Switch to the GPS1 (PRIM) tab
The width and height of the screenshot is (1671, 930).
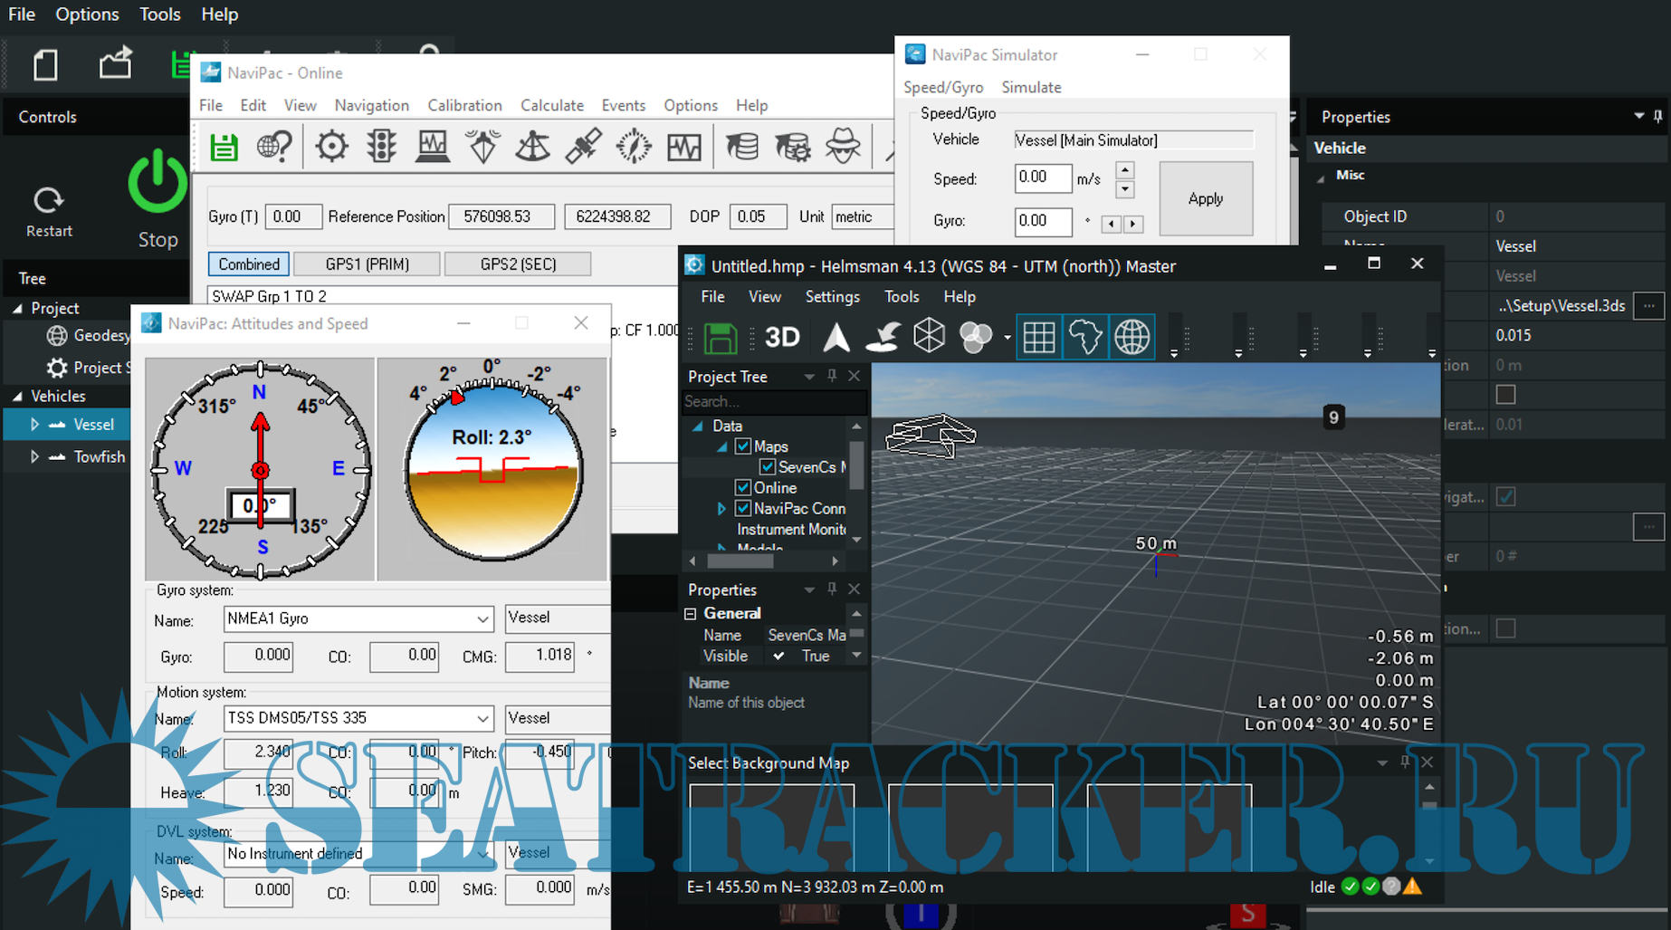coord(368,264)
